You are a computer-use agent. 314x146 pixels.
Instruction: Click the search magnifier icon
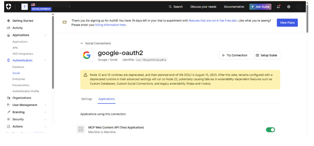click(170, 7)
